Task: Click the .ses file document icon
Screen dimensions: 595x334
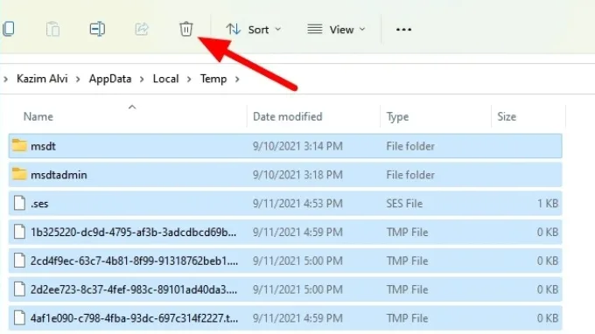Action: [x=19, y=203]
